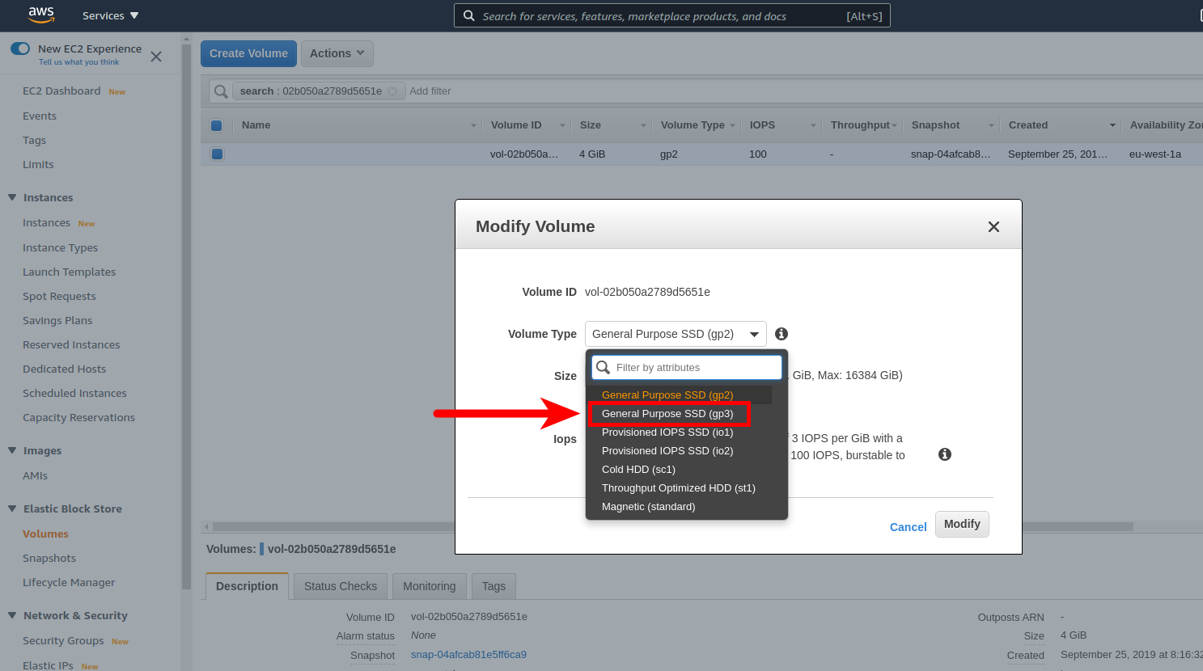
Task: Toggle the checkbox for volume vol-02b050a row
Action: pos(217,154)
